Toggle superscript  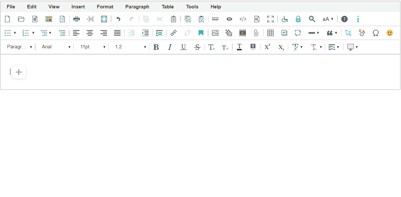[267, 47]
